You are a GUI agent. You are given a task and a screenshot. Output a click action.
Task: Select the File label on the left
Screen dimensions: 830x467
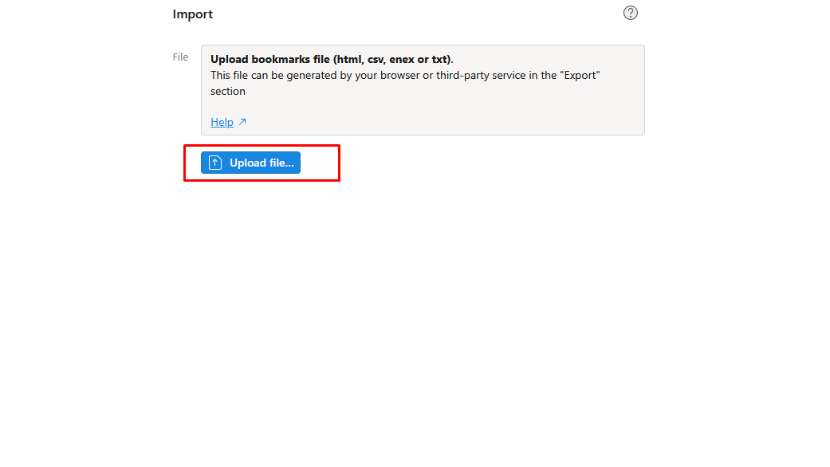coord(180,57)
